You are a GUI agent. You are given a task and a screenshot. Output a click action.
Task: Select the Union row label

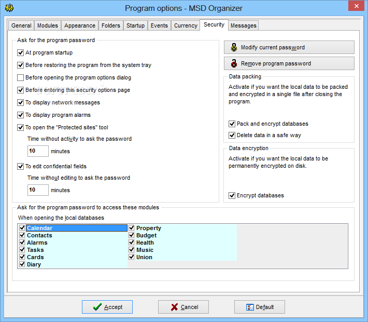coord(144,257)
